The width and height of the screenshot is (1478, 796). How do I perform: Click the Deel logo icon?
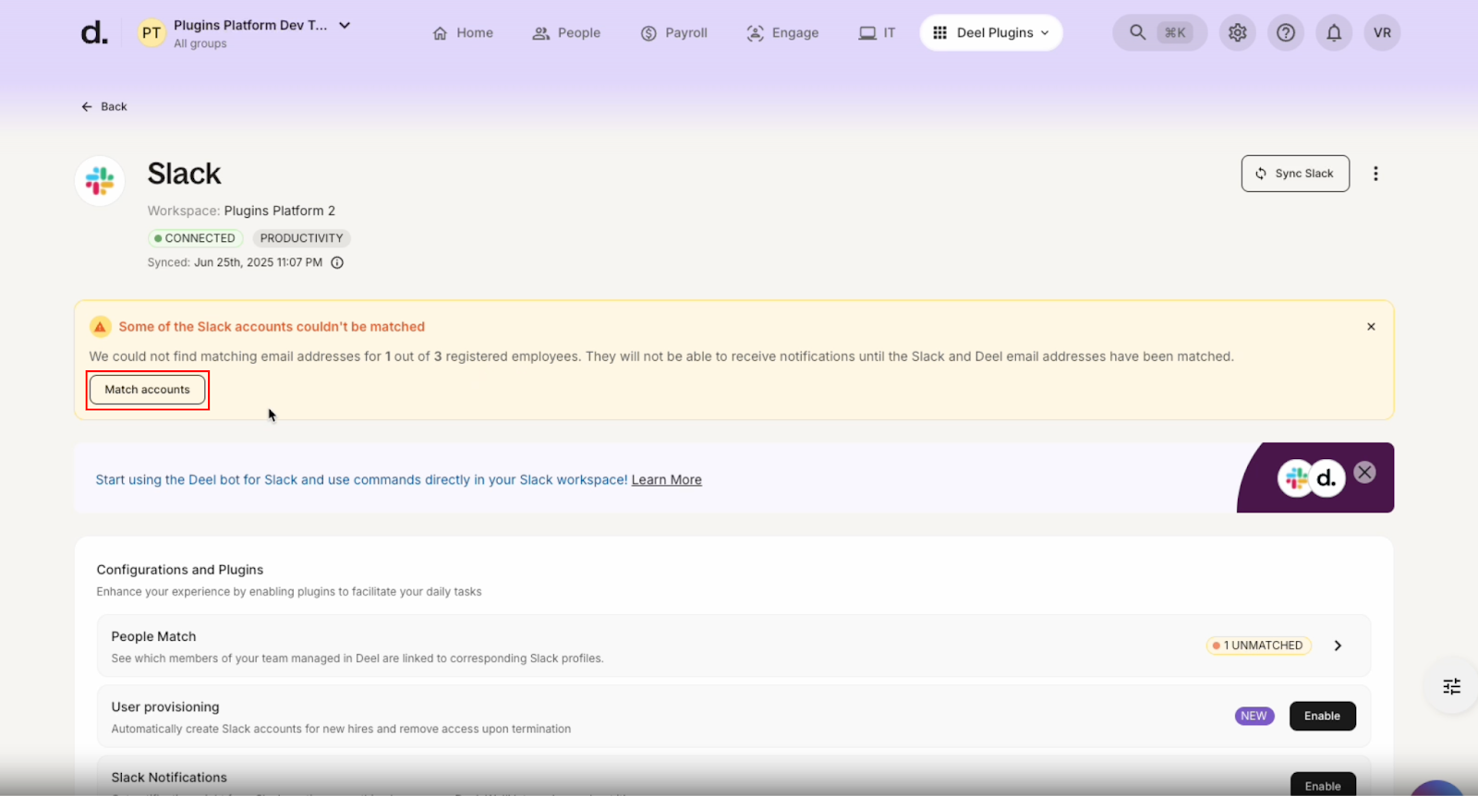[94, 33]
